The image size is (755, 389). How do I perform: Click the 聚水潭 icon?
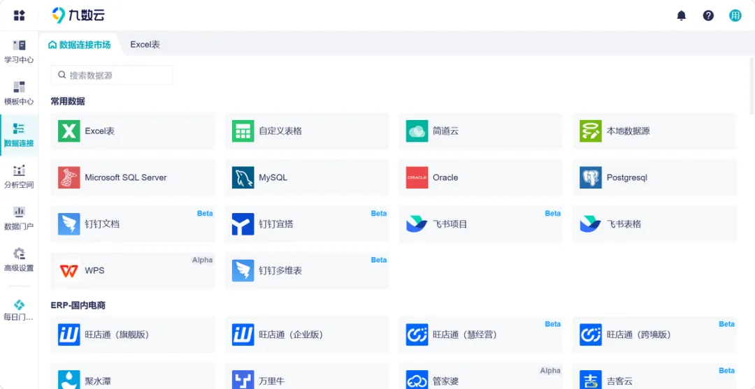(x=69, y=379)
